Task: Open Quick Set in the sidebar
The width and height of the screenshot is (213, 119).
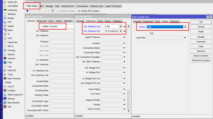Action: [12, 2]
